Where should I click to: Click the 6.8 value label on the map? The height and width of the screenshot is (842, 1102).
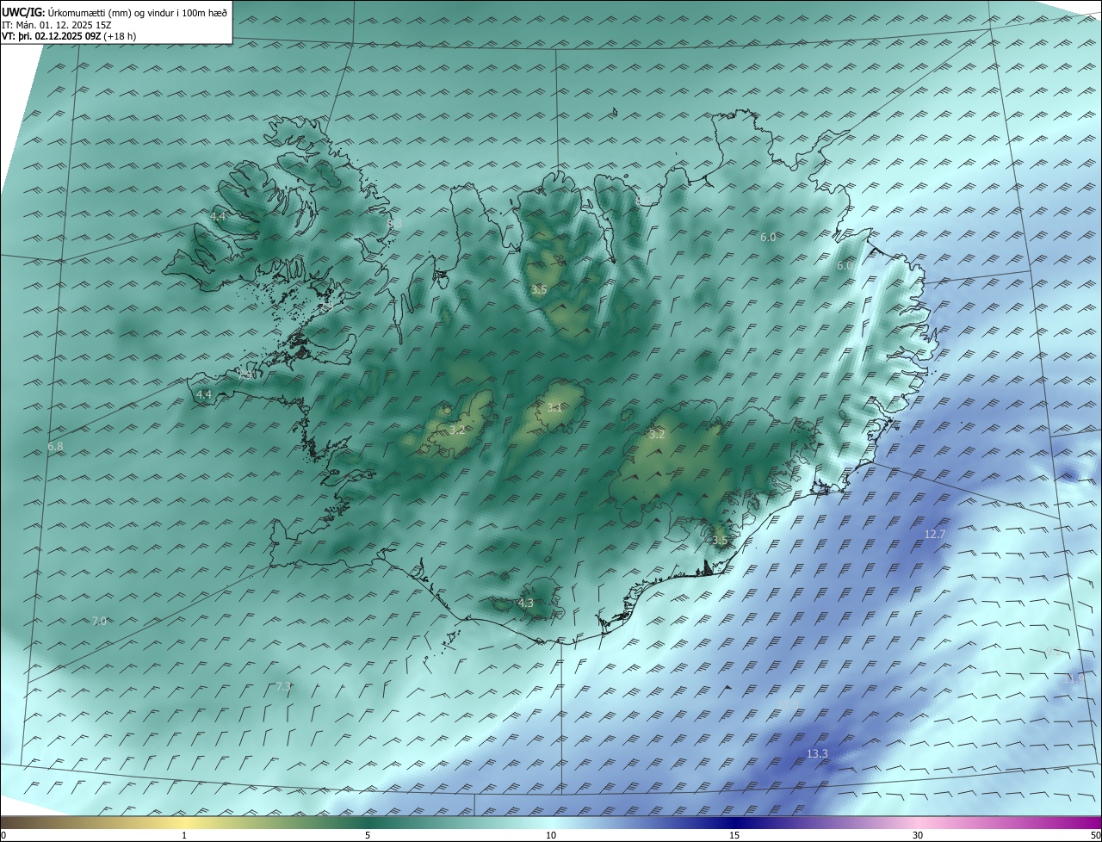coord(56,447)
